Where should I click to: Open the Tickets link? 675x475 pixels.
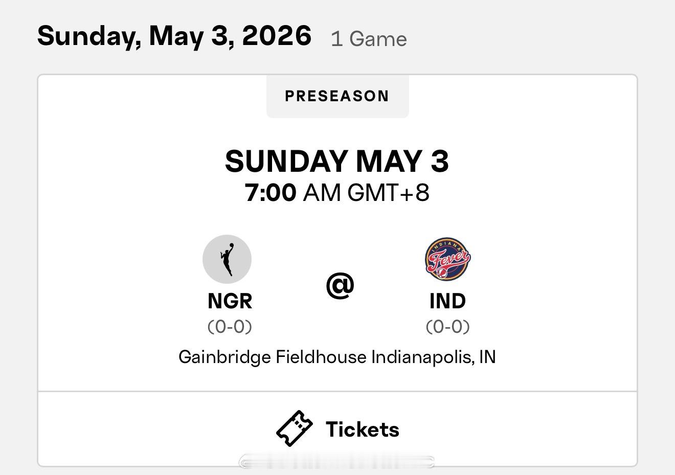tap(362, 429)
